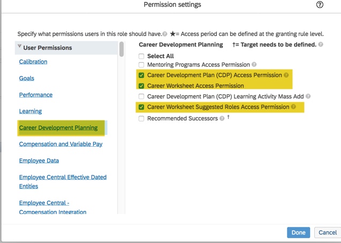Click the left category list scrollbar
Viewport: 341px width, 243px height.
tap(122, 49)
